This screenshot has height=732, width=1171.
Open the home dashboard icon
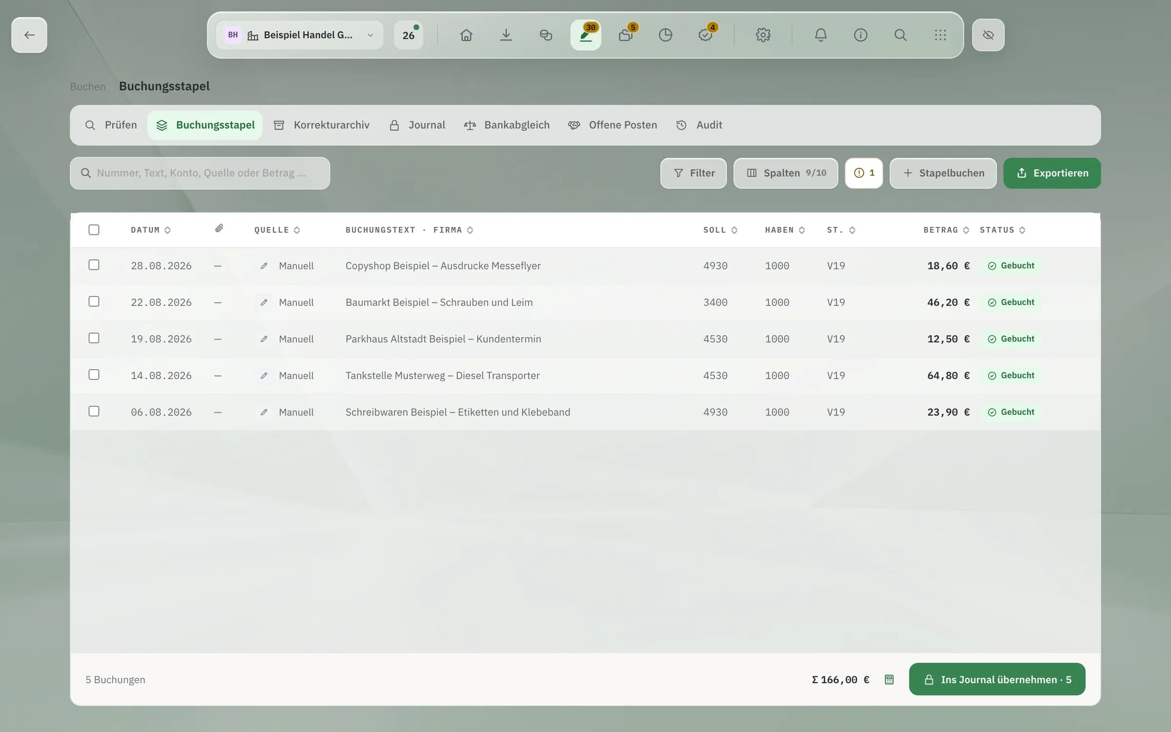click(x=466, y=35)
